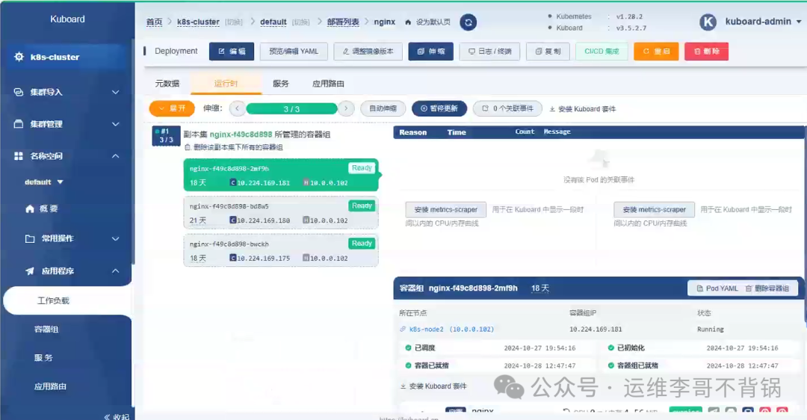
Task: Select pod nginx-f49c8d898-bwckh
Action: coord(281,250)
